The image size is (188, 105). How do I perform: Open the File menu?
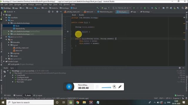[x=2, y=5]
